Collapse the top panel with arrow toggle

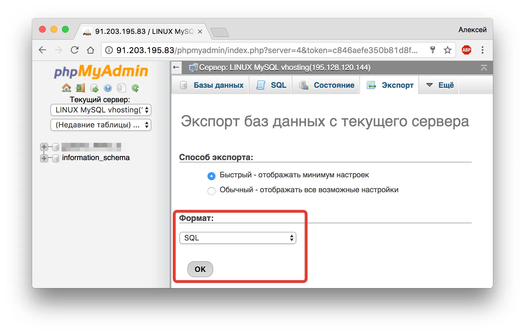click(x=484, y=68)
